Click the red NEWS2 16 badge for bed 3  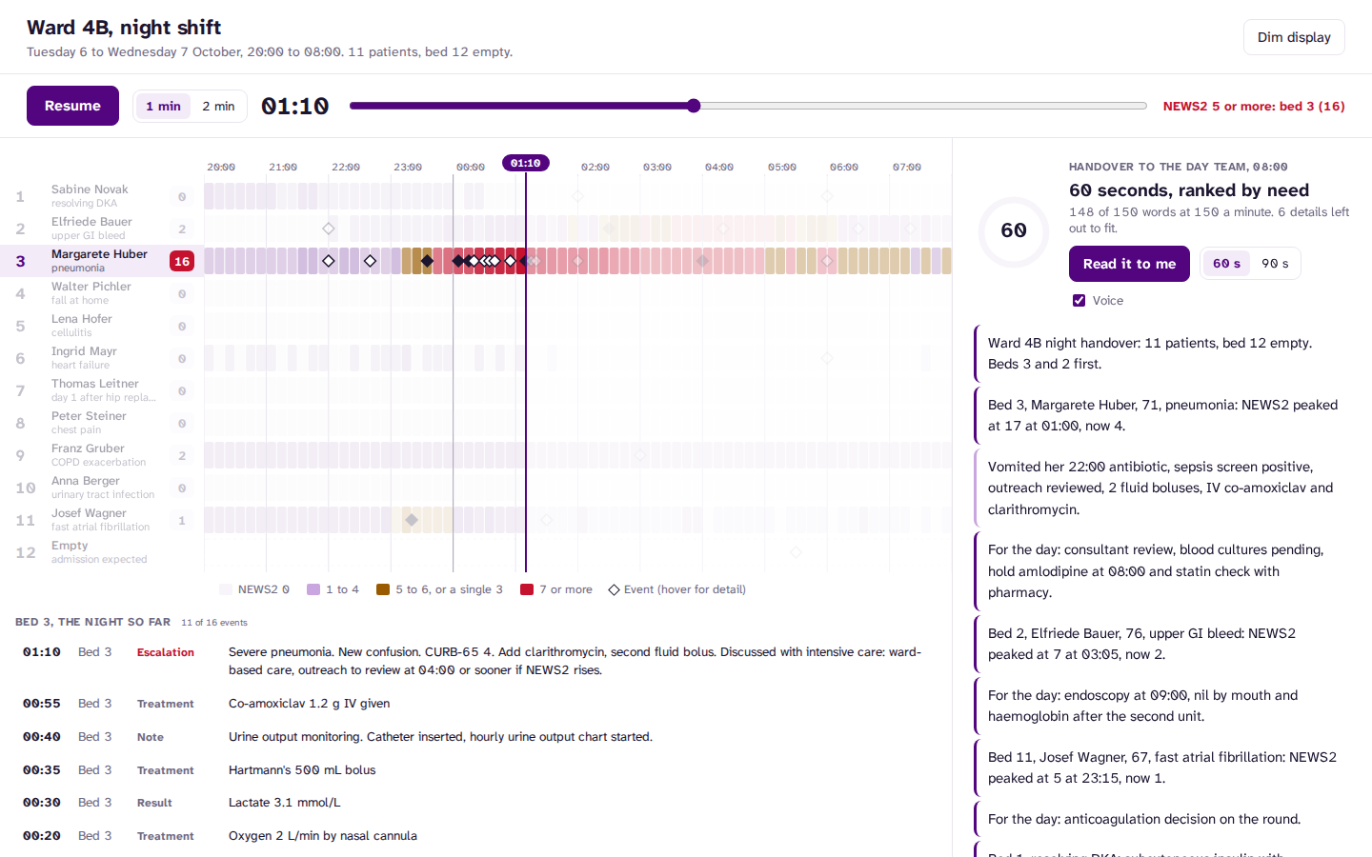(x=182, y=261)
